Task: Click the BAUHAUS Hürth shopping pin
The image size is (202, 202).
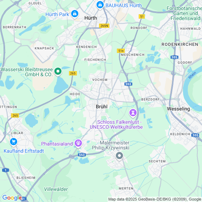Action: click(100, 5)
